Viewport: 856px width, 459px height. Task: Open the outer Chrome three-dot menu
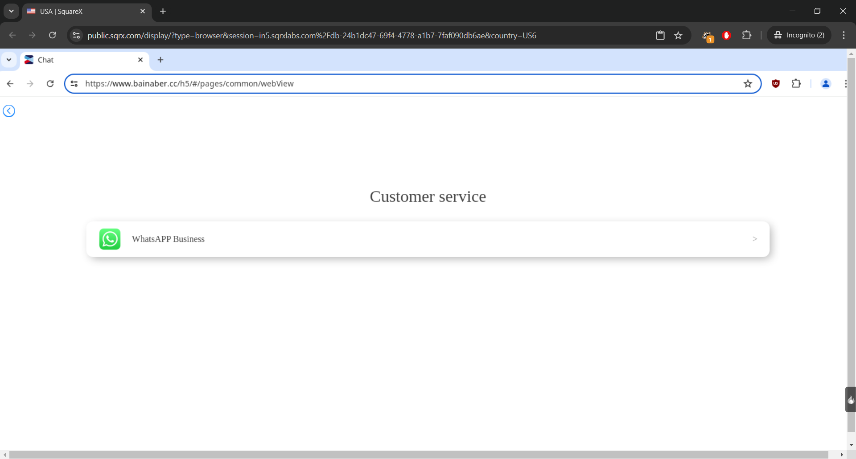(x=844, y=35)
